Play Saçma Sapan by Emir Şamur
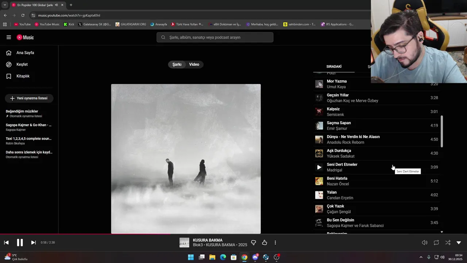Viewport: 467px width, 263px height. [377, 126]
